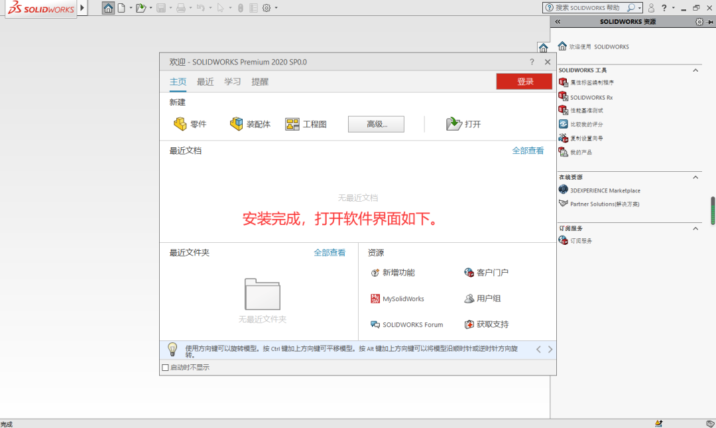Image resolution: width=716 pixels, height=428 pixels.
Task: Open a new 零件 (Part) document
Action: 190,123
